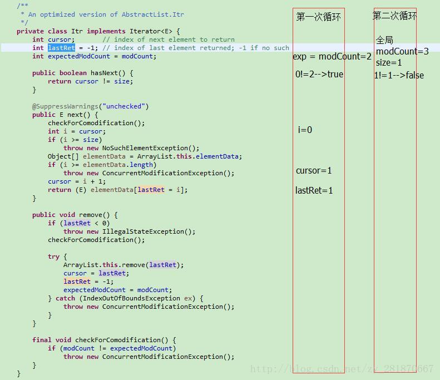Click the checkForComodification() call inside remove()
Image resolution: width=440 pixels, height=380 pixels.
[96, 240]
